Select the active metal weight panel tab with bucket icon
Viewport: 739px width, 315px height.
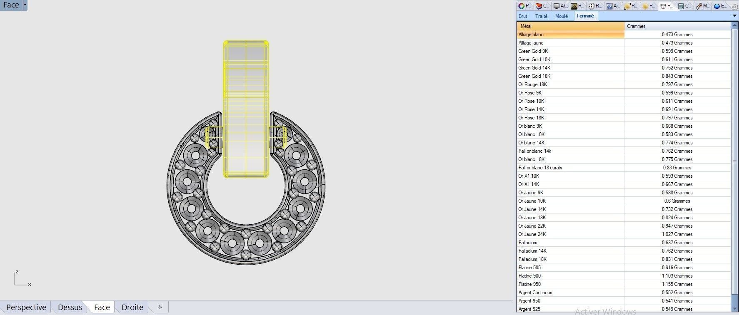pyautogui.click(x=667, y=6)
